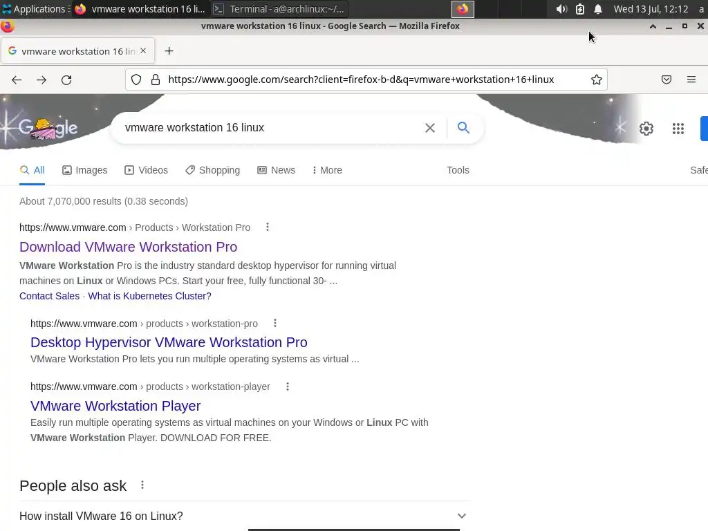Viewport: 708px width, 531px height.
Task: Open volume control in system tray
Action: pos(561,9)
